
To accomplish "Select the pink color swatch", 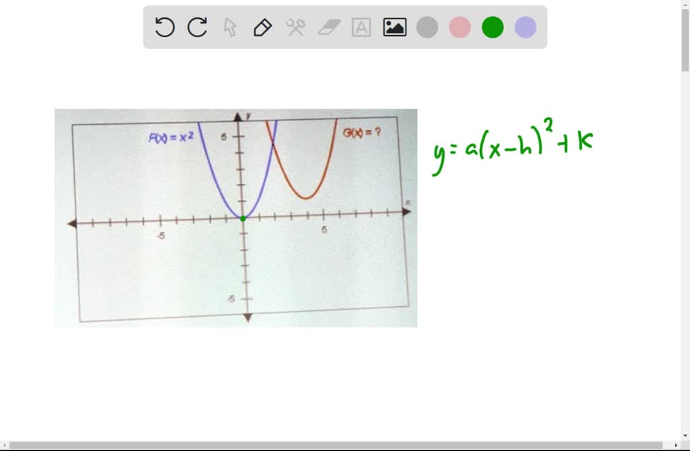I will coord(460,27).
